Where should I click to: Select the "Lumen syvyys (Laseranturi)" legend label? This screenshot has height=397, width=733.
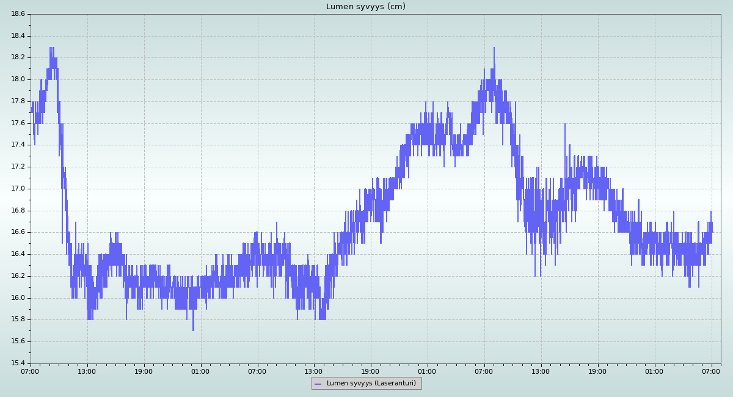point(371,384)
